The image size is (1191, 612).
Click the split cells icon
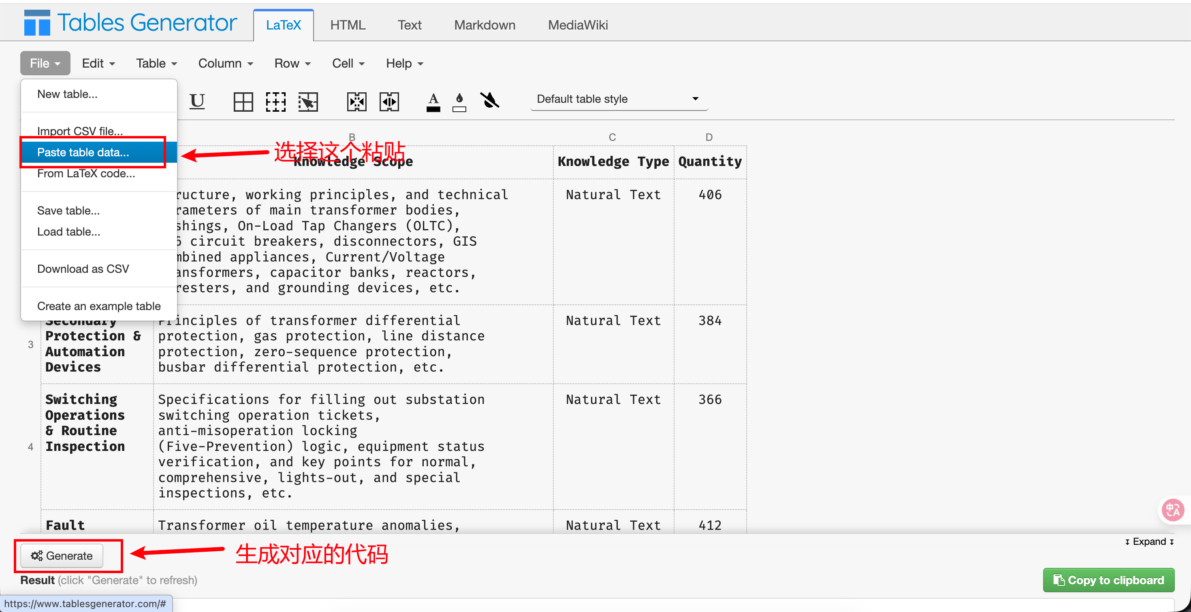pyautogui.click(x=389, y=102)
